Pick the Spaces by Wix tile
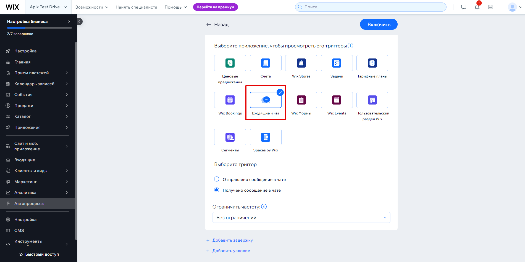Image resolution: width=525 pixels, height=262 pixels. (266, 137)
